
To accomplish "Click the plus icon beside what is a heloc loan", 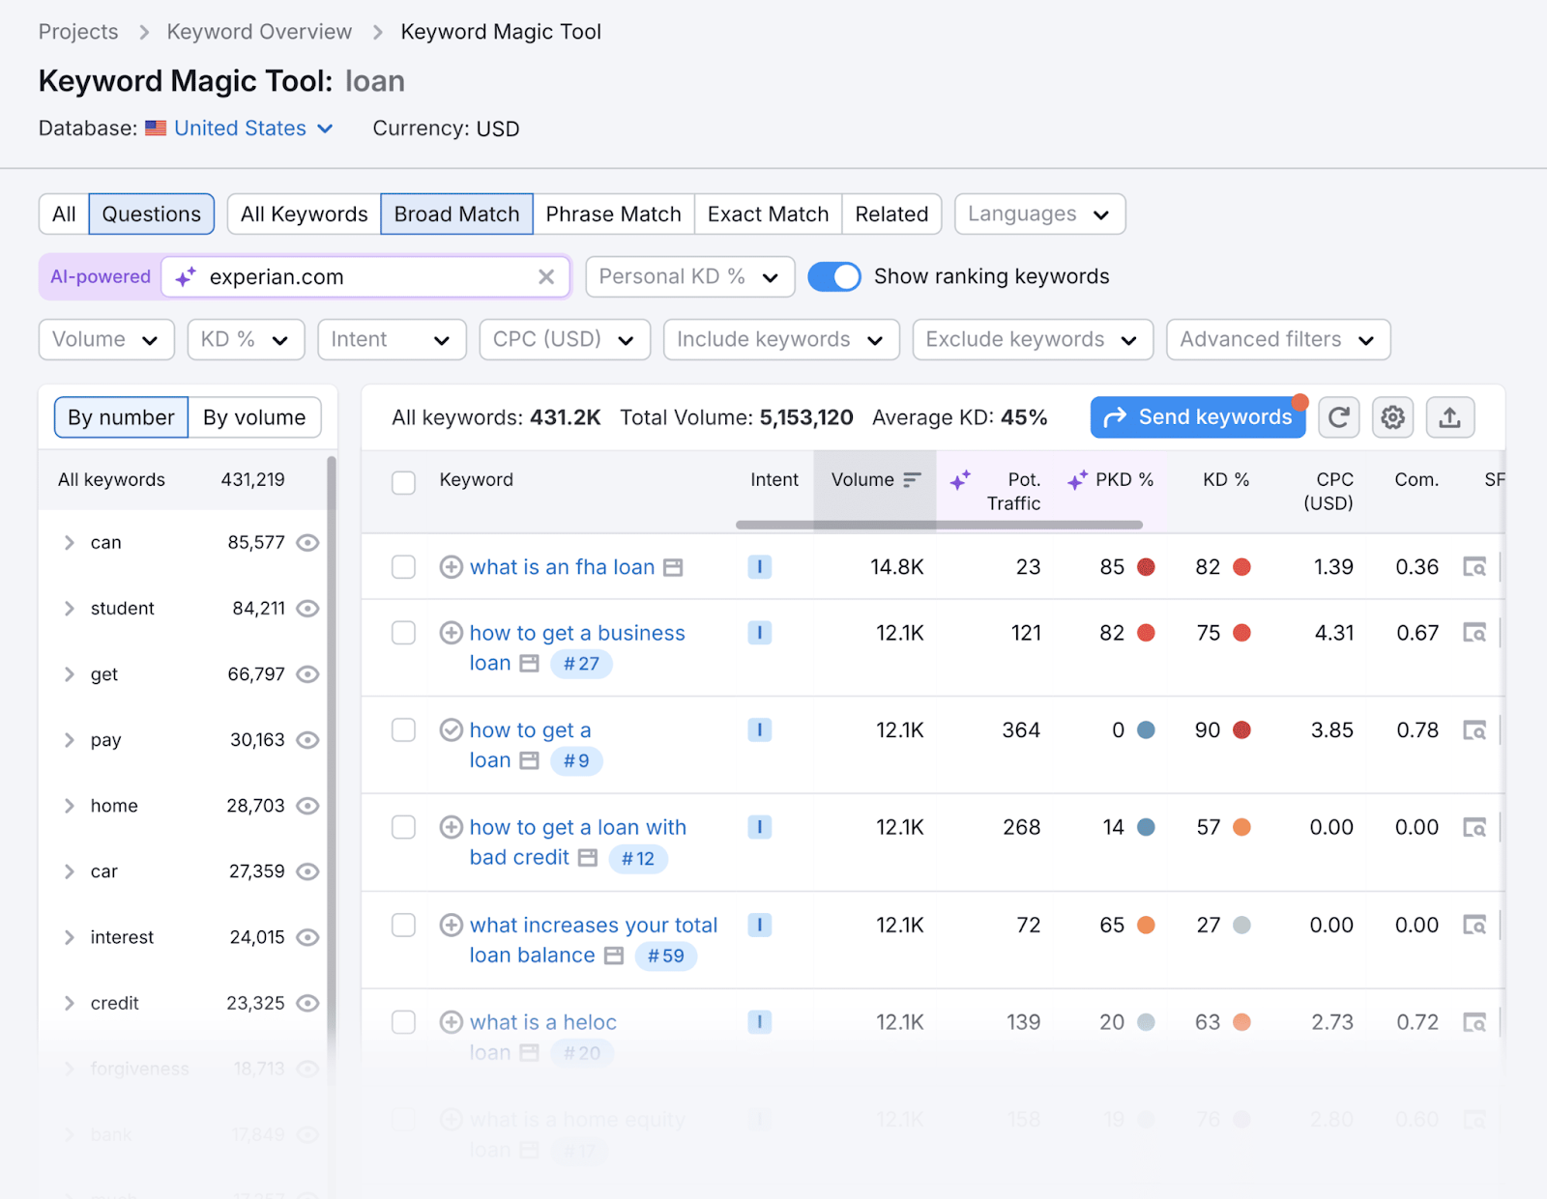I will point(451,1022).
